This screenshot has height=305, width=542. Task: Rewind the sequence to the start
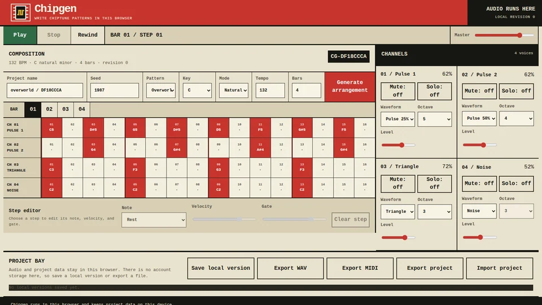[x=88, y=35]
